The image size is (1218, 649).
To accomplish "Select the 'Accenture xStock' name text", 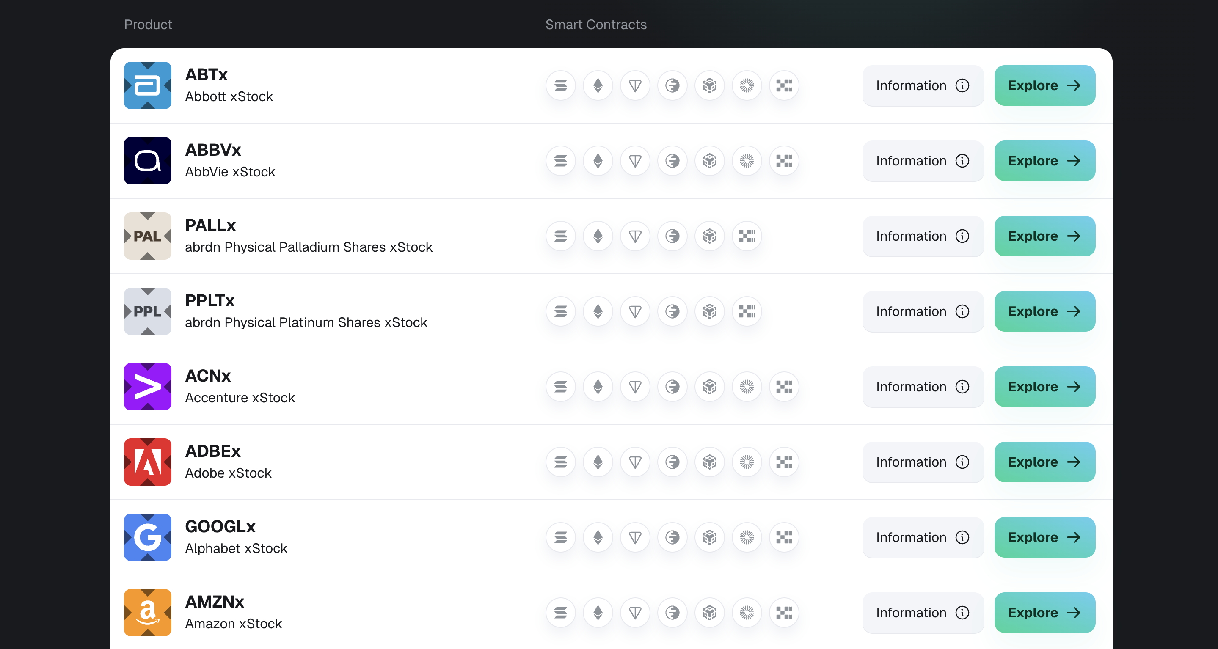I will point(240,398).
